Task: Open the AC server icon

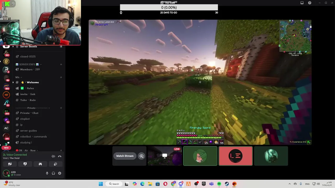Action: [x=6, y=128]
